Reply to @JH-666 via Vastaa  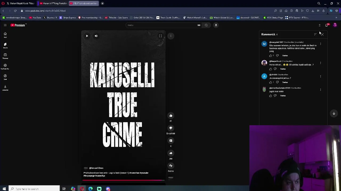click(x=285, y=82)
